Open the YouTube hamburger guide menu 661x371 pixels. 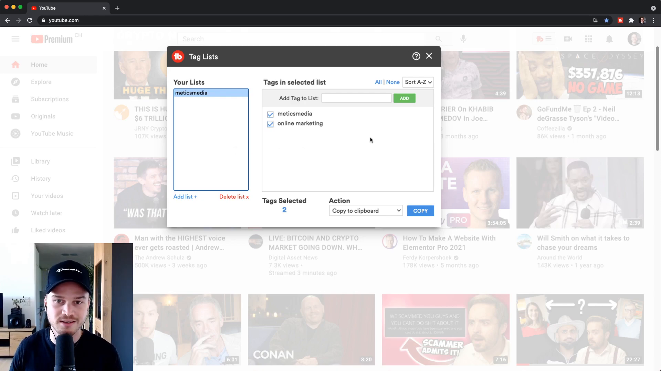click(x=15, y=39)
